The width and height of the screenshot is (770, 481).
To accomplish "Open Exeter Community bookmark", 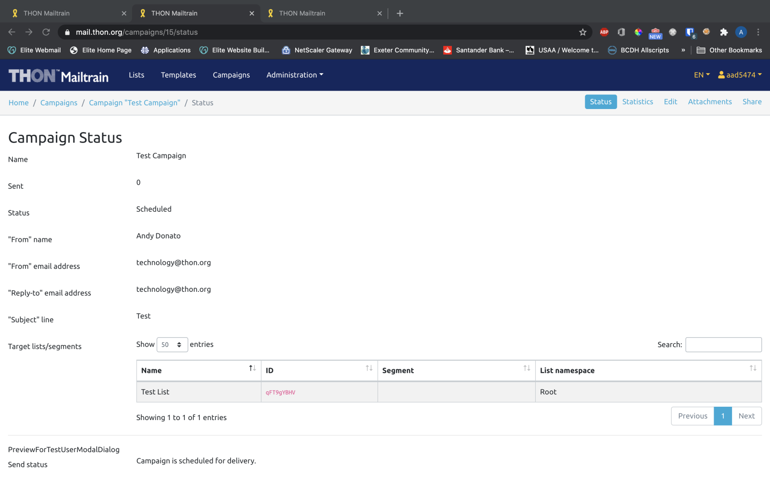I will point(397,50).
